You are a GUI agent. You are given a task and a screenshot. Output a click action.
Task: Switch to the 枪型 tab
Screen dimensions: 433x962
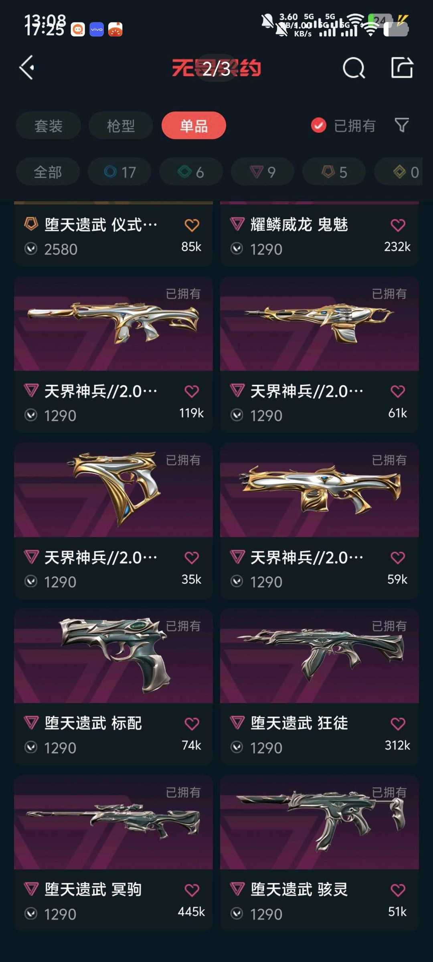pyautogui.click(x=121, y=125)
